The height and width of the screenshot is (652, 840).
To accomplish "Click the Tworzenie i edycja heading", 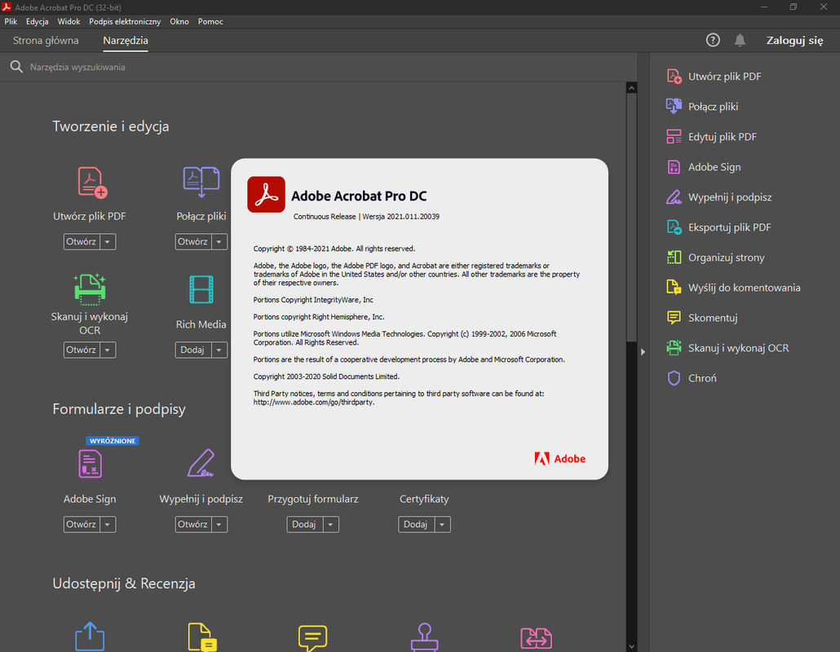I will tap(111, 126).
